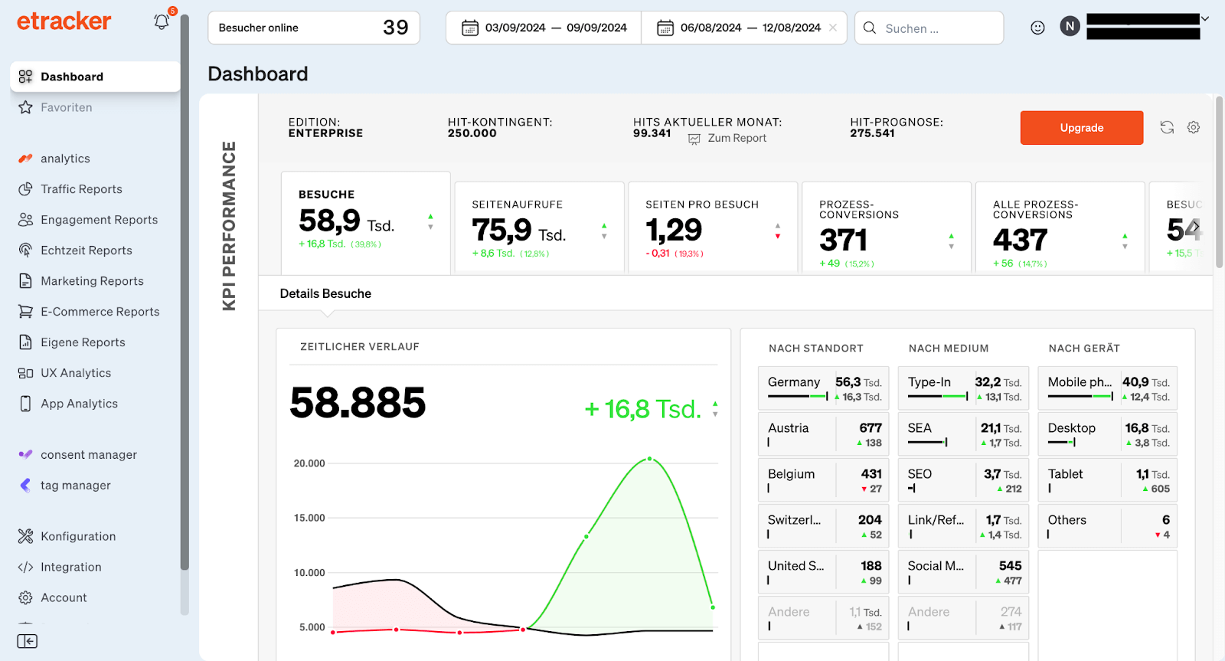Viewport: 1225px width, 661px height.
Task: Expand the account dropdown chevron
Action: coord(1204,18)
